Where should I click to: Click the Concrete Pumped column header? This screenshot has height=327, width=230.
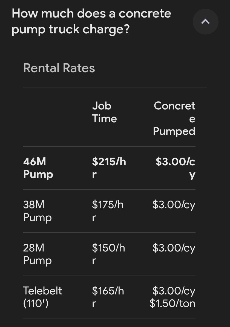(x=174, y=118)
